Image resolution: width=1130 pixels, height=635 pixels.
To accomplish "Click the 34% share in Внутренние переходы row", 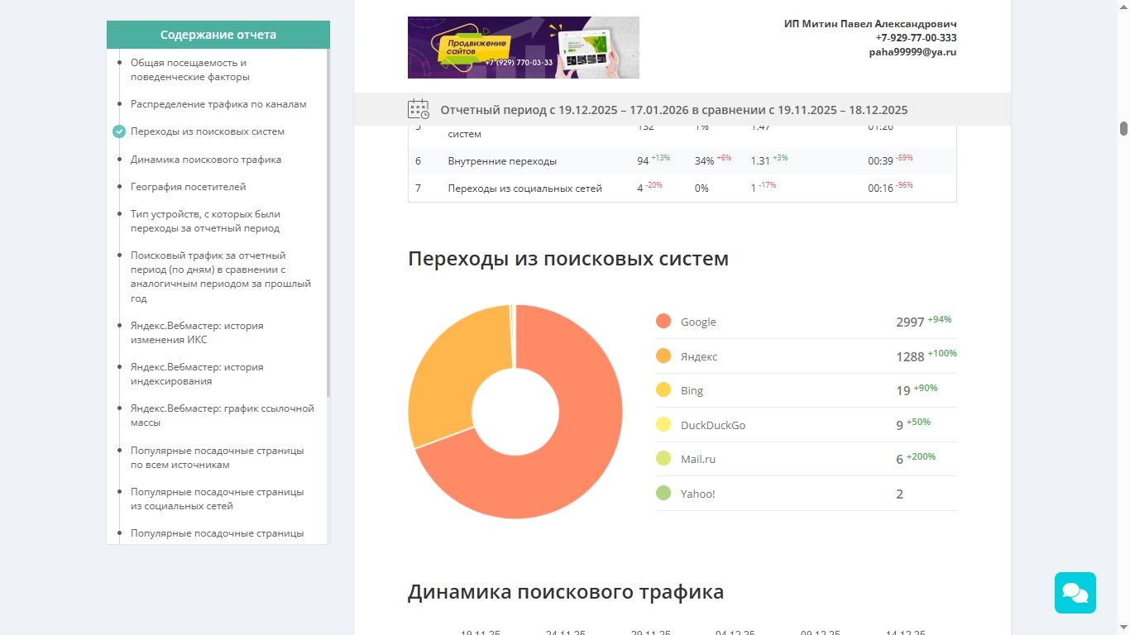I will pos(704,161).
